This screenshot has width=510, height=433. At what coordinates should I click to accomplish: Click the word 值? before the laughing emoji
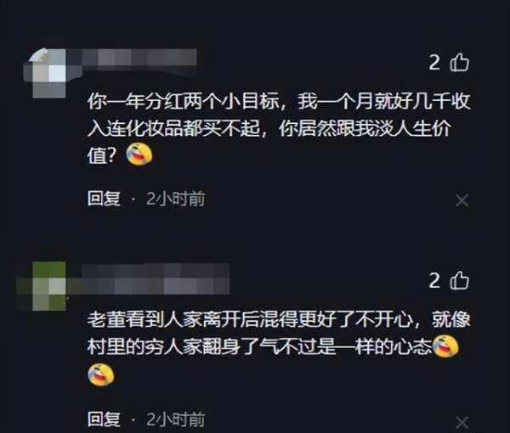102,156
